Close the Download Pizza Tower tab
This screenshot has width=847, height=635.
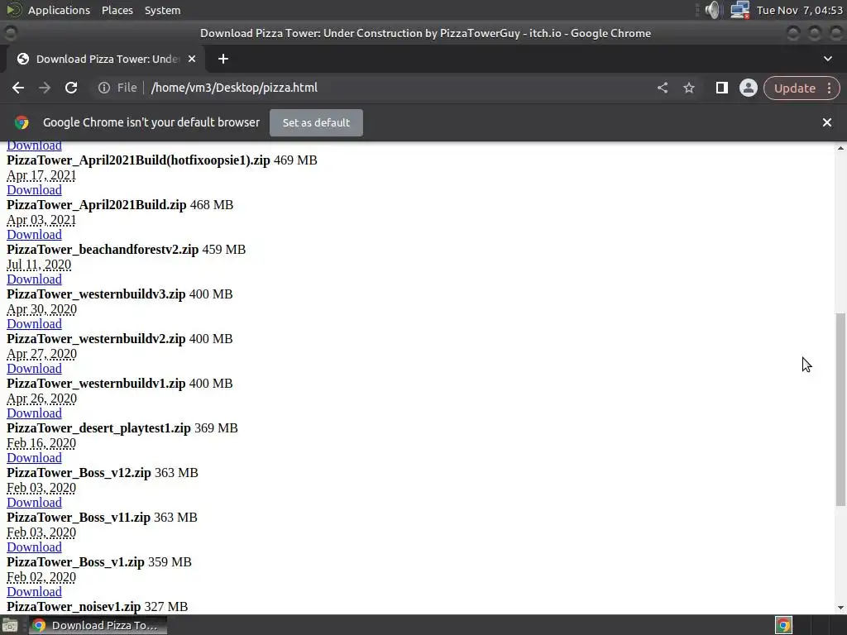[x=192, y=59]
